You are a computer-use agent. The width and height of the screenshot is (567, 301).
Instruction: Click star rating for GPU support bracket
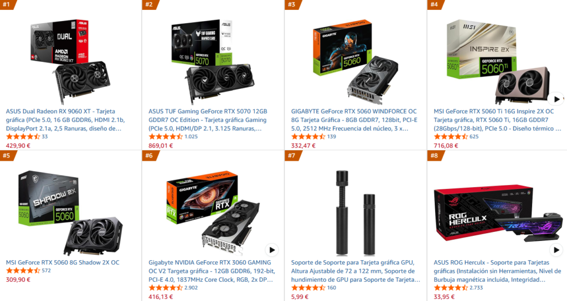pos(308,288)
